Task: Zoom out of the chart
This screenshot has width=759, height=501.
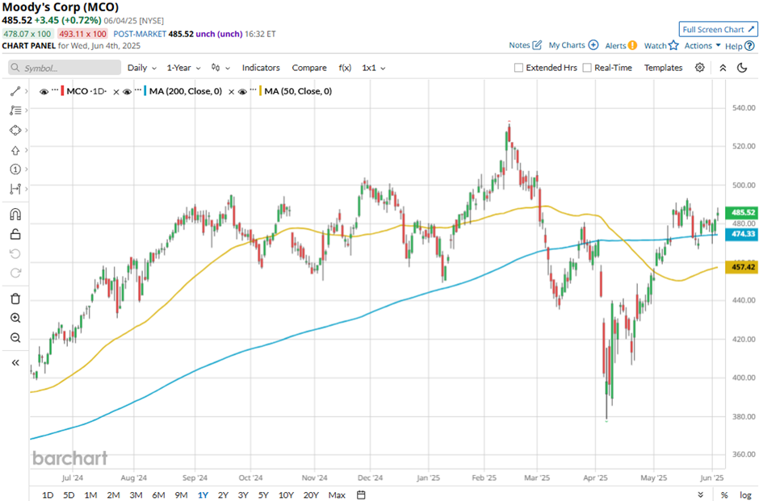Action: 15,337
